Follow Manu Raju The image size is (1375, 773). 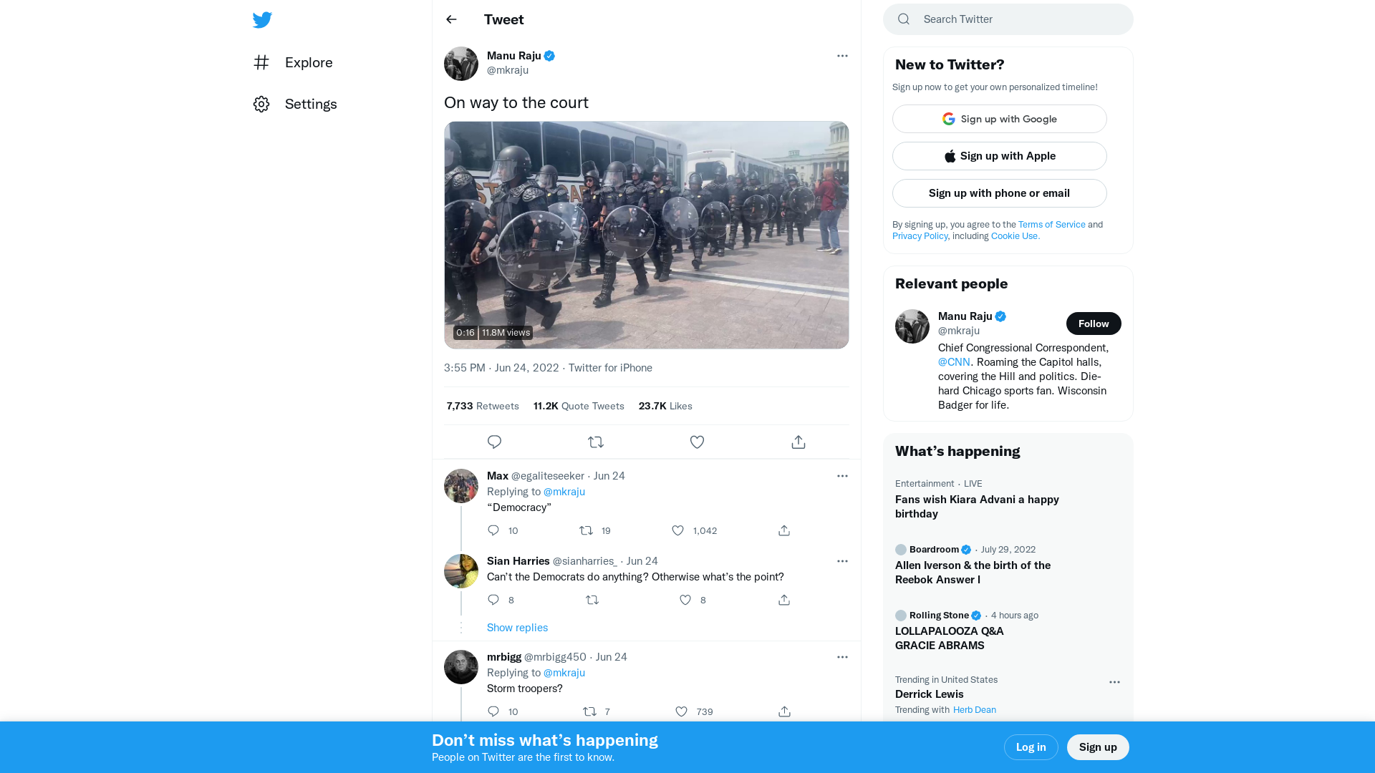(x=1094, y=324)
